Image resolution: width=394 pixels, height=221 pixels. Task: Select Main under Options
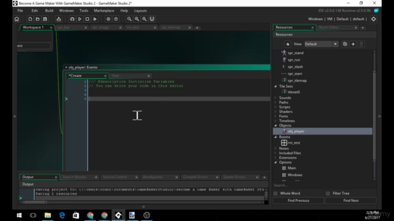292,168
